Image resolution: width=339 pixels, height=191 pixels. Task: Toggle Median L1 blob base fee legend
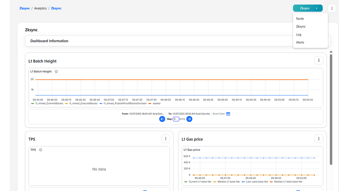(286, 182)
